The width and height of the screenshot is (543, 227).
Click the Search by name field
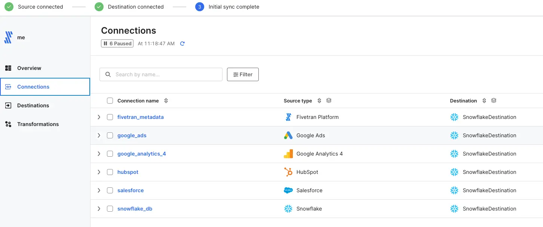(165, 74)
